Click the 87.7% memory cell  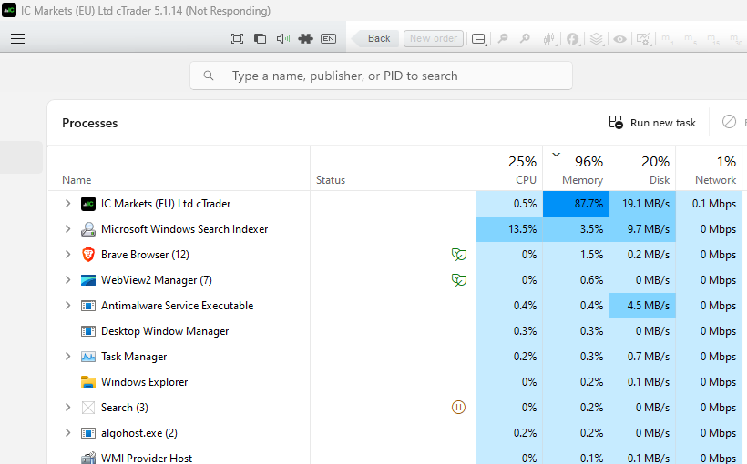click(x=576, y=204)
